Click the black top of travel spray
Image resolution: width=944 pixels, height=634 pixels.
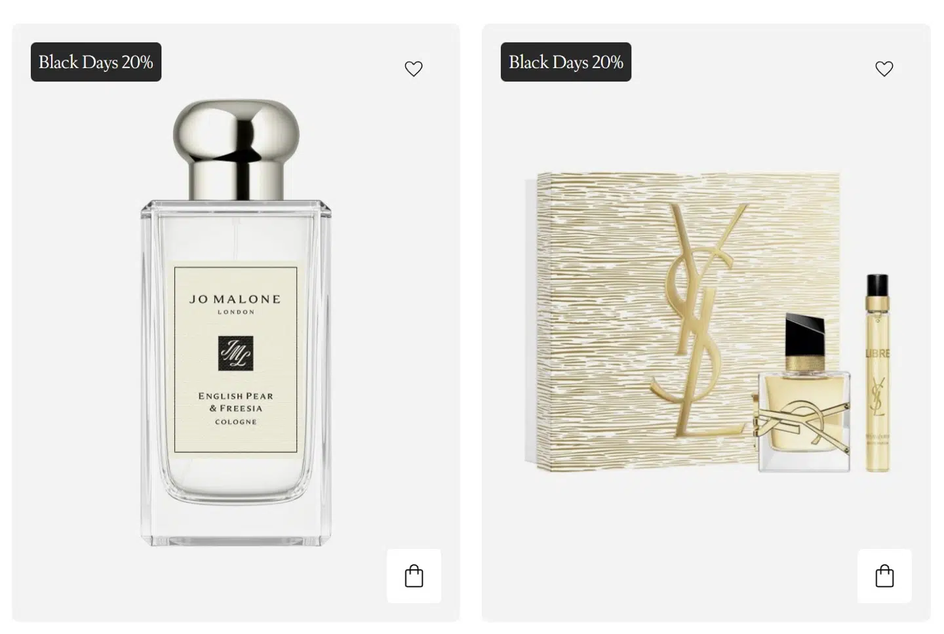[877, 285]
